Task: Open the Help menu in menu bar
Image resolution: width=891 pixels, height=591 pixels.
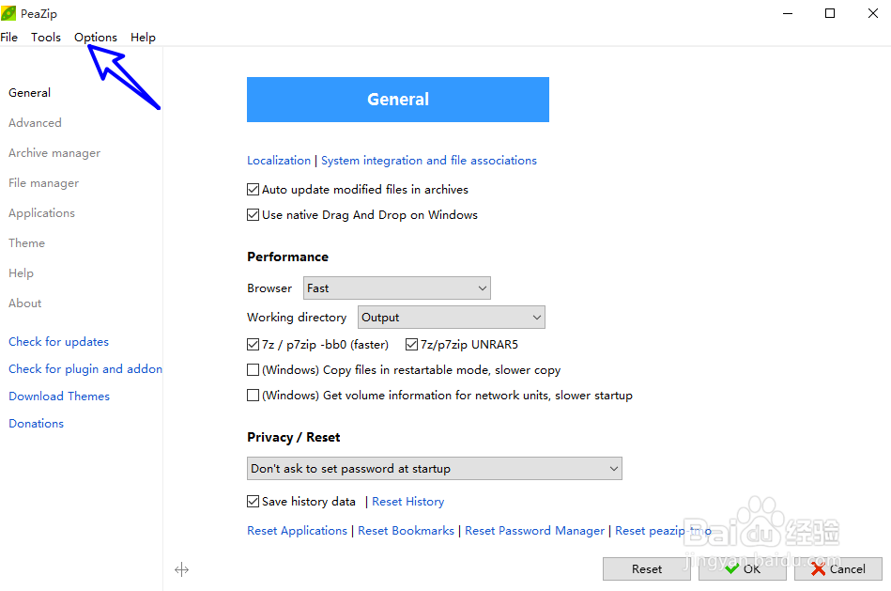Action: [144, 37]
